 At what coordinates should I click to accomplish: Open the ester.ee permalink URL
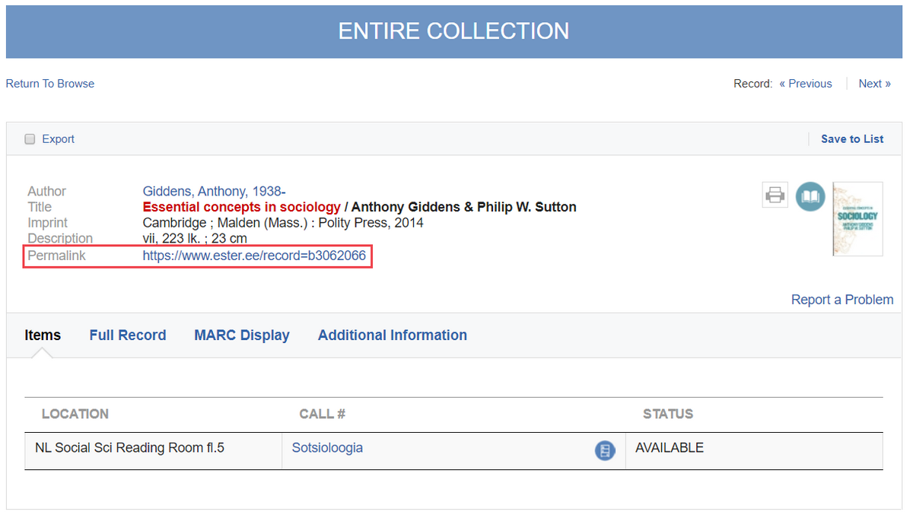254,256
